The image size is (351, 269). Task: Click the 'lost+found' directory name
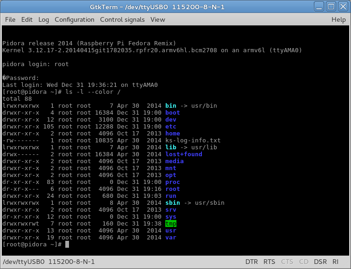click(x=183, y=154)
